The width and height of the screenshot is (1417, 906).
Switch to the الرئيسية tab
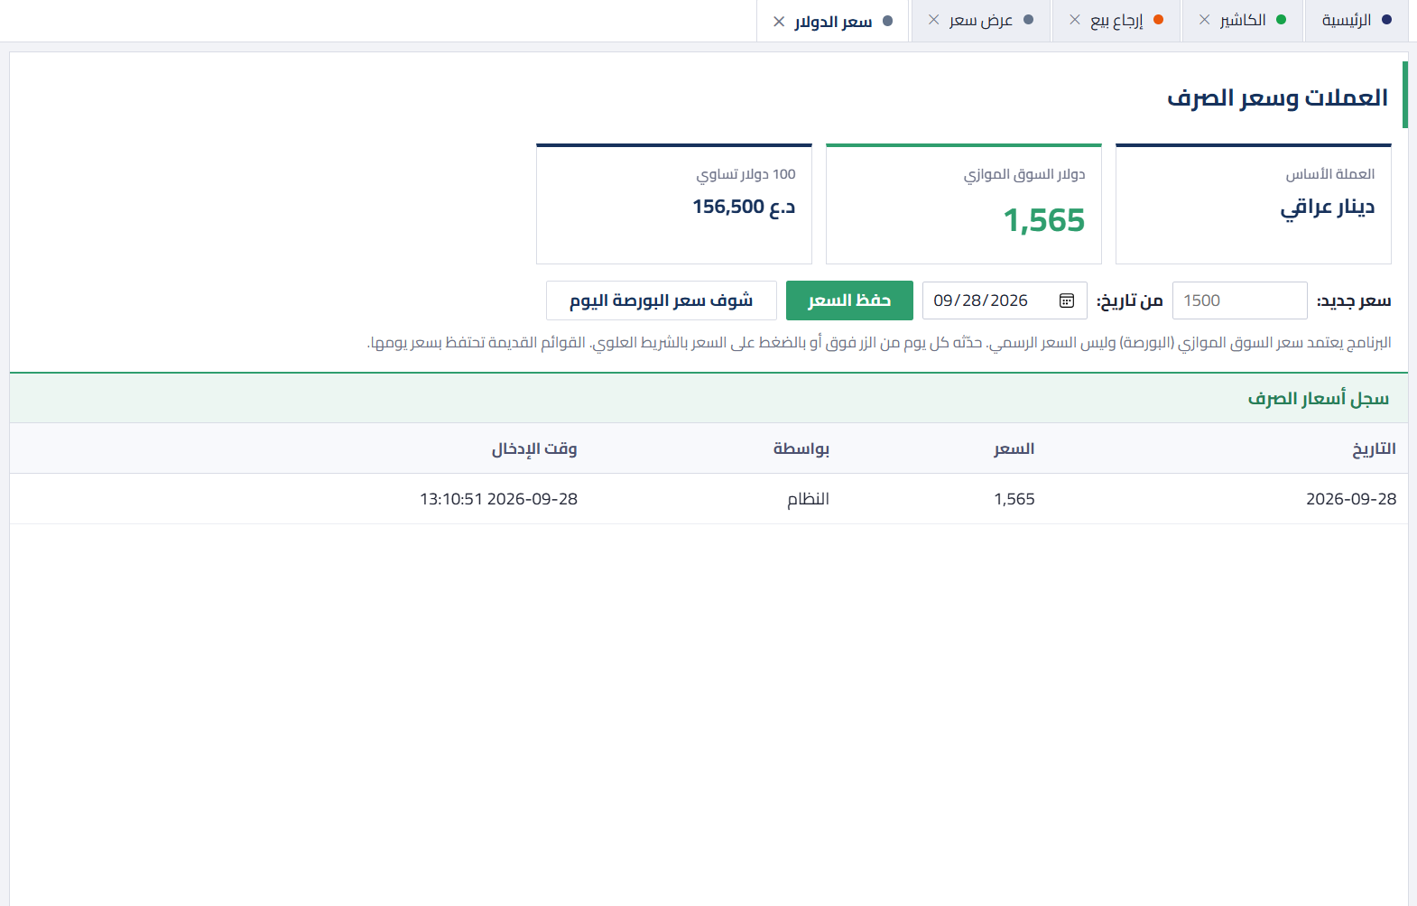point(1356,20)
